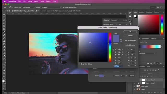Click the stop Color swatch in Gradient Editor
Screen dimensions: 167x94
102,76
